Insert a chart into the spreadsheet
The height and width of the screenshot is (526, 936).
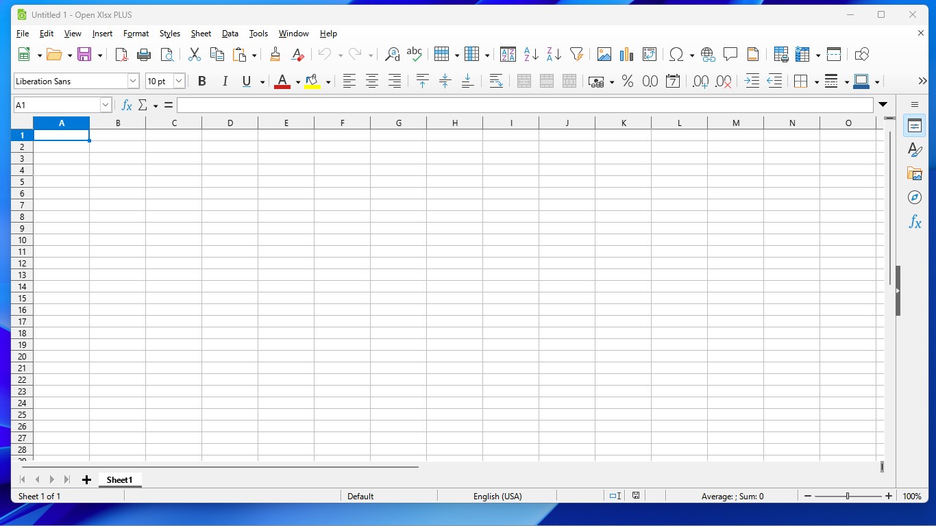626,54
